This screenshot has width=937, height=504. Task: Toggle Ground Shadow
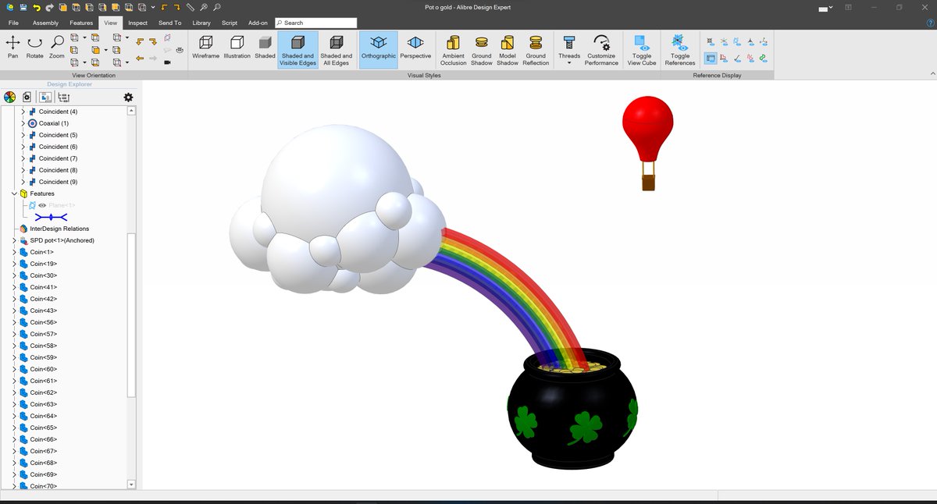[x=482, y=49]
